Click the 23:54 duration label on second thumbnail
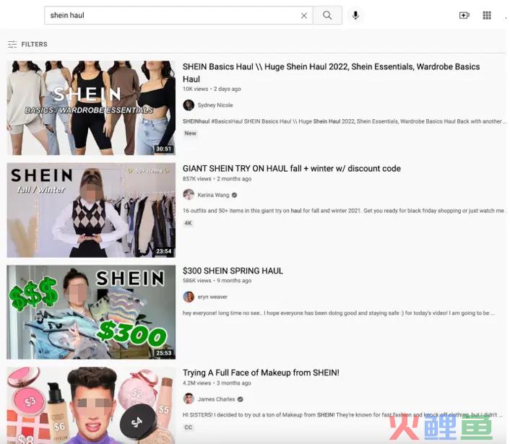Viewport: 510px width, 444px height. point(163,251)
